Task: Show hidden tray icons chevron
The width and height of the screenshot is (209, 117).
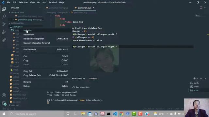Action: coord(168,114)
